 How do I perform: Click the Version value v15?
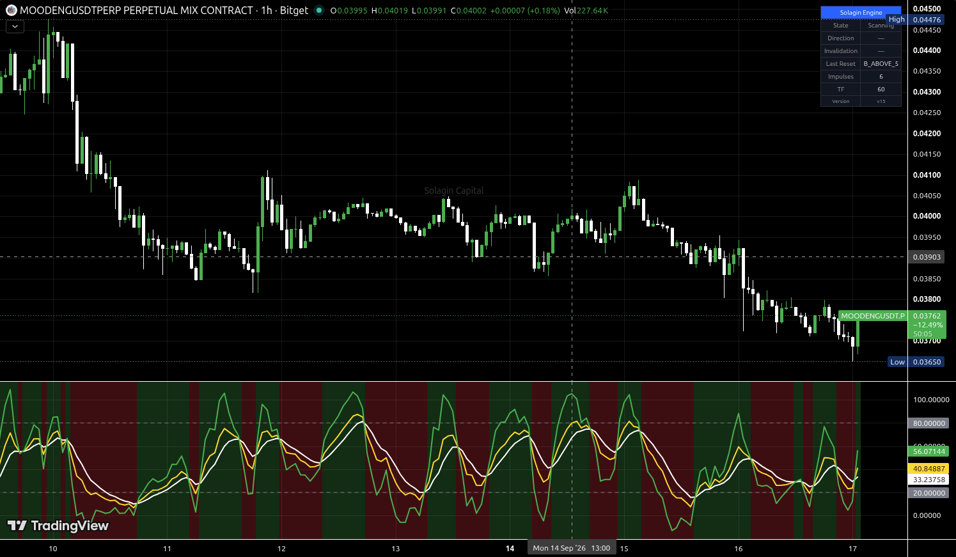coord(881,102)
